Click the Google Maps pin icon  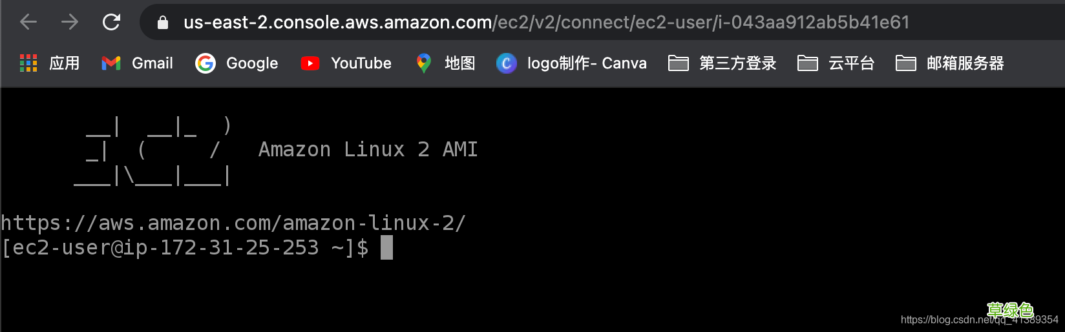tap(424, 63)
